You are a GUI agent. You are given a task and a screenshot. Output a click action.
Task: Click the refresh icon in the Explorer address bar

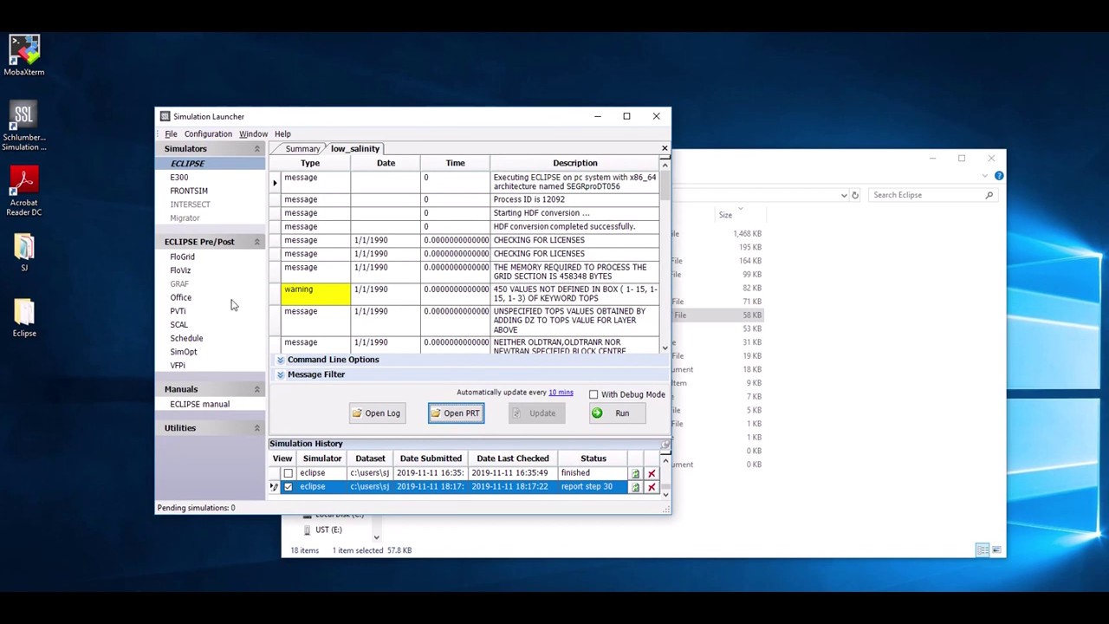pyautogui.click(x=854, y=195)
